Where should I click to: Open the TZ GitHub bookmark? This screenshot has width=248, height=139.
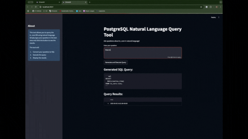click(37, 11)
